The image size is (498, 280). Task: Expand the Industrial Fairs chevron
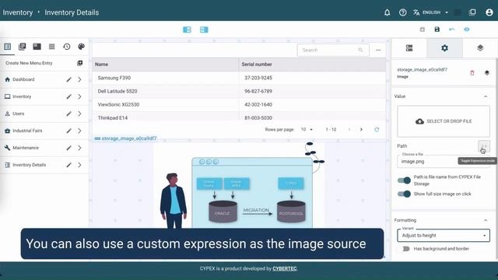click(x=79, y=131)
